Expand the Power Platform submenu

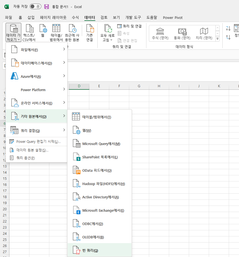37,89
